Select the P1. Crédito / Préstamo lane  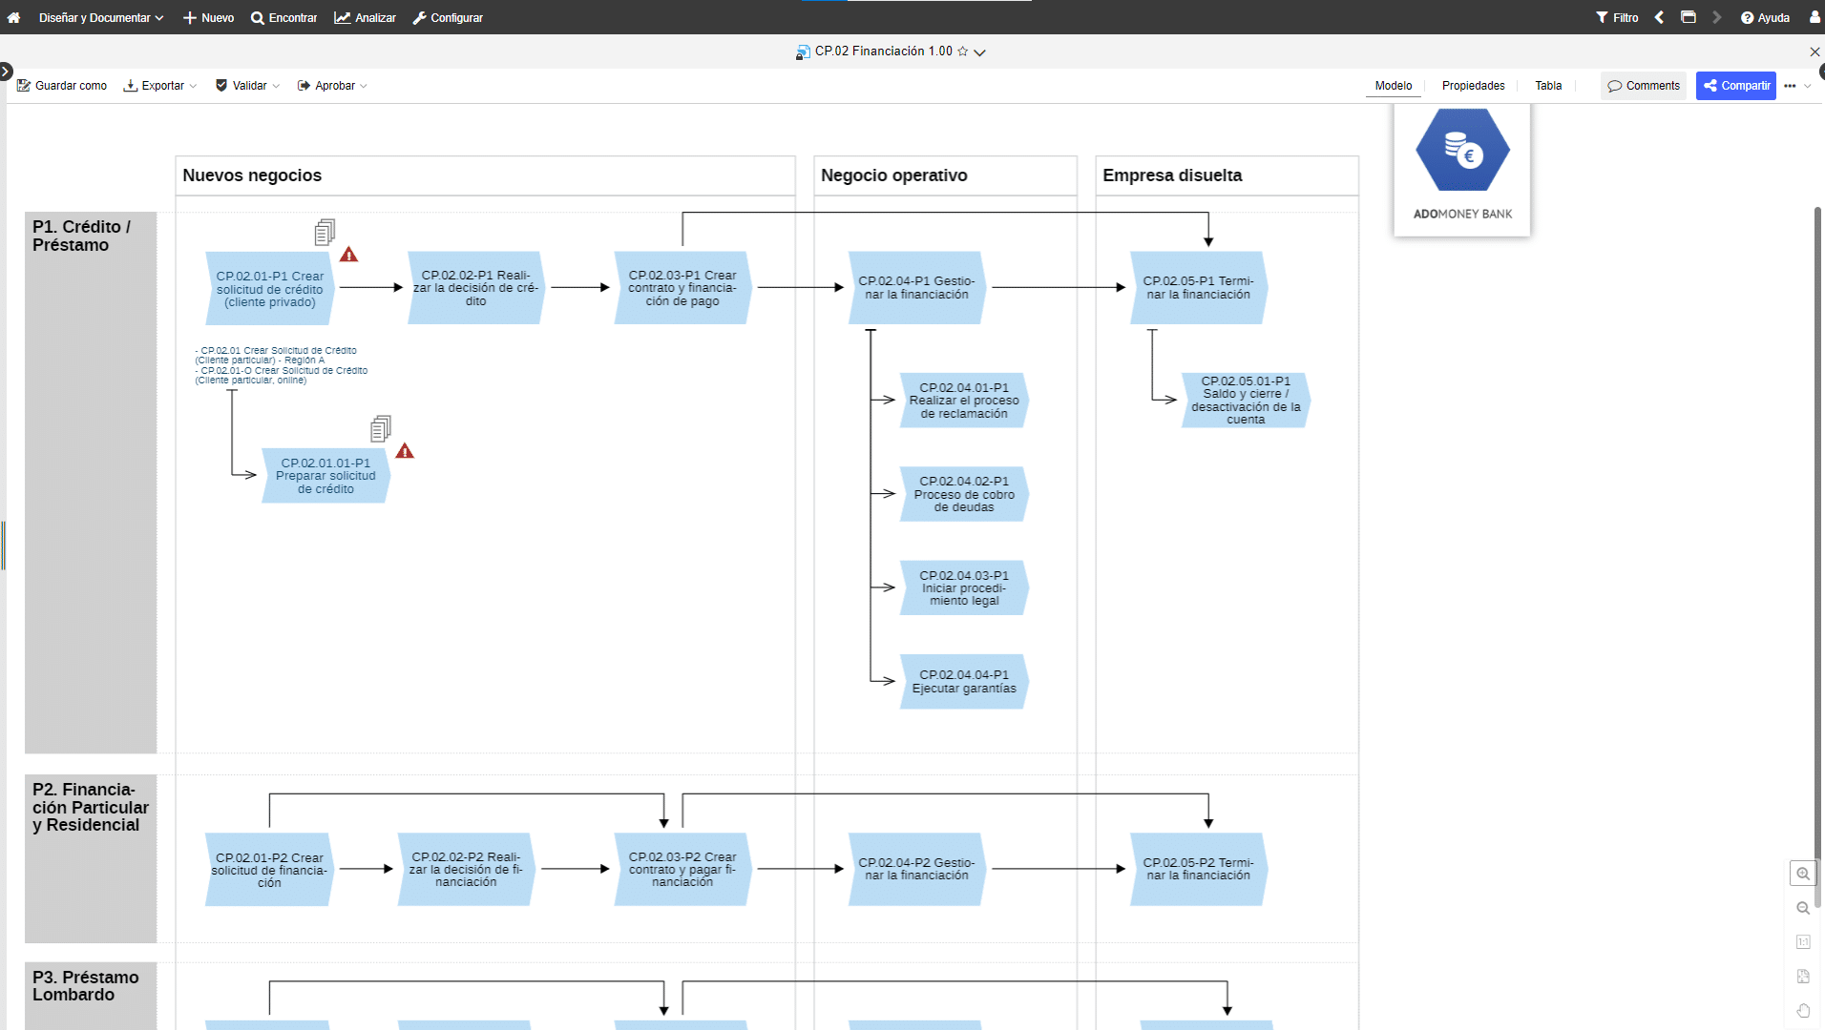point(91,483)
